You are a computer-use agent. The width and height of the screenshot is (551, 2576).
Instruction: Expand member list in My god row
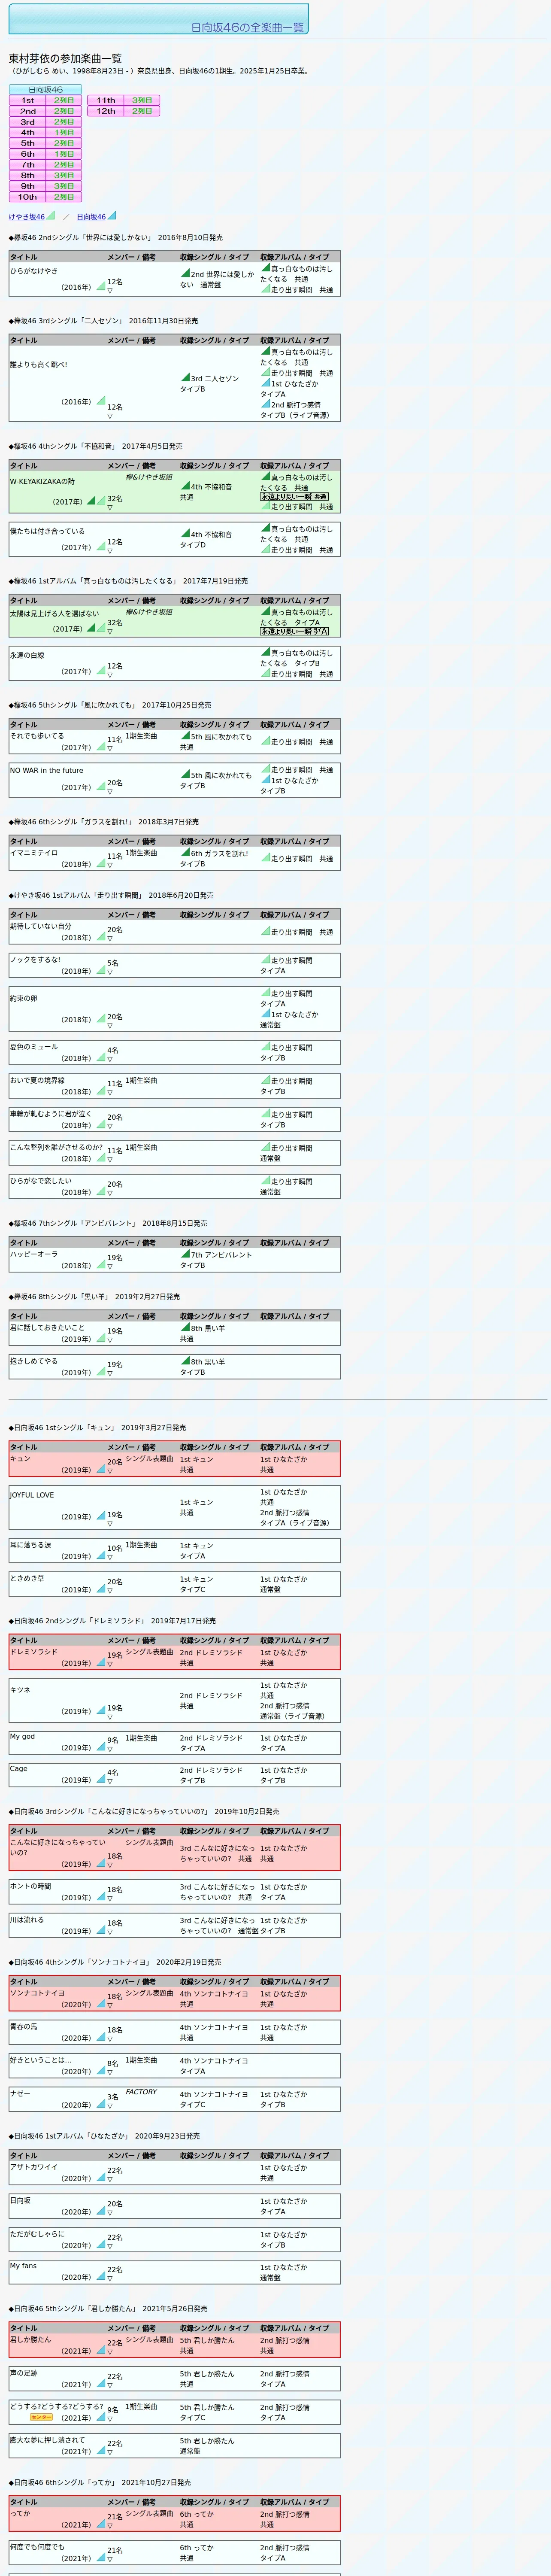tap(110, 1750)
